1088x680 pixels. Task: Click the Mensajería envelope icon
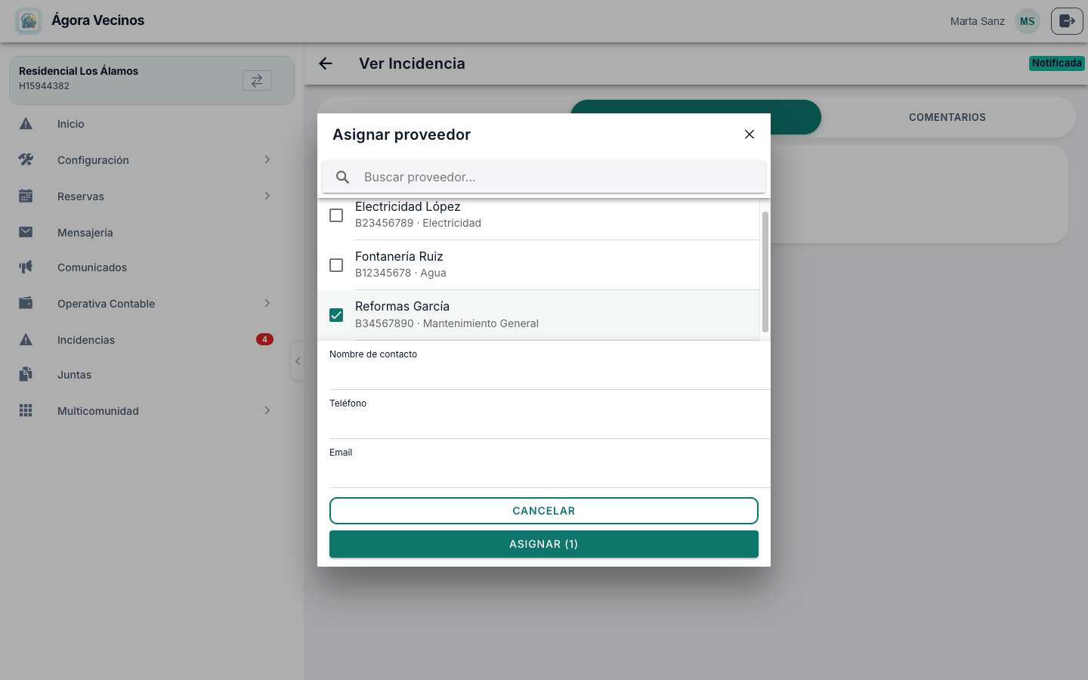click(x=26, y=232)
